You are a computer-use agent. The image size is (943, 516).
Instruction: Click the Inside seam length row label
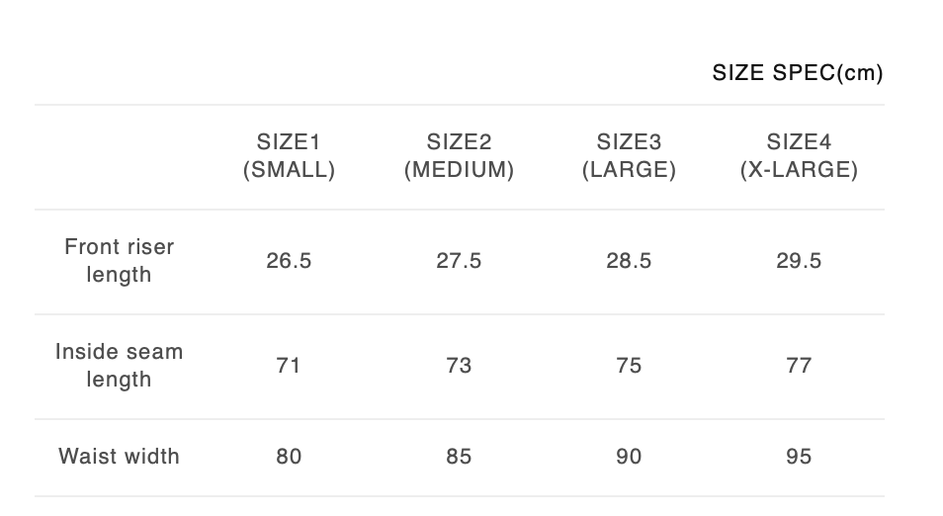(x=119, y=366)
